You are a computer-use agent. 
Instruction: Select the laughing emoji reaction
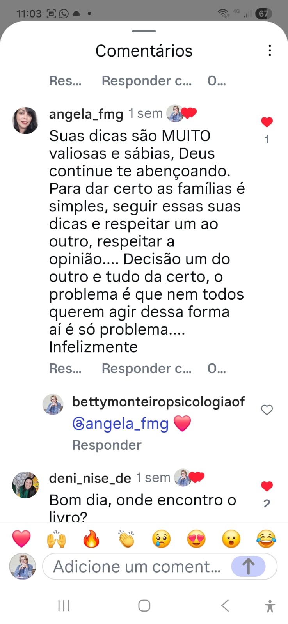coord(266,539)
